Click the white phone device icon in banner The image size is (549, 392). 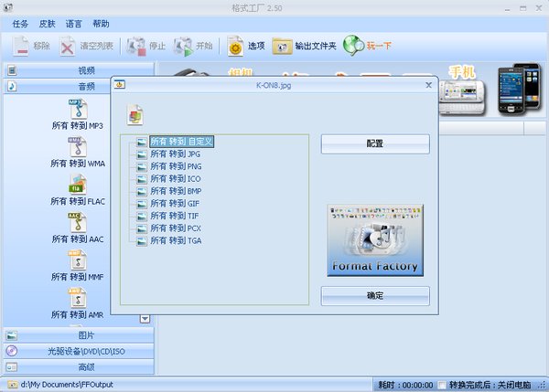(462, 97)
